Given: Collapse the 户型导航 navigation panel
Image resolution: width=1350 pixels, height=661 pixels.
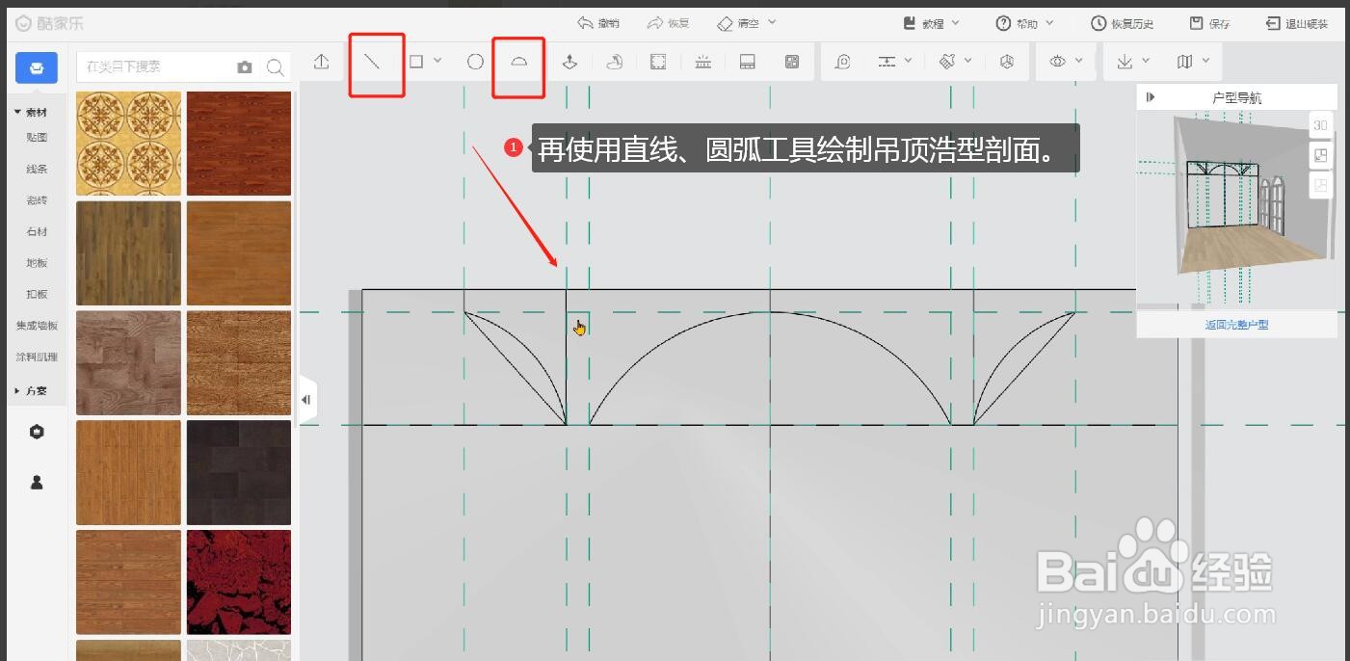Looking at the screenshot, I should pos(1151,97).
